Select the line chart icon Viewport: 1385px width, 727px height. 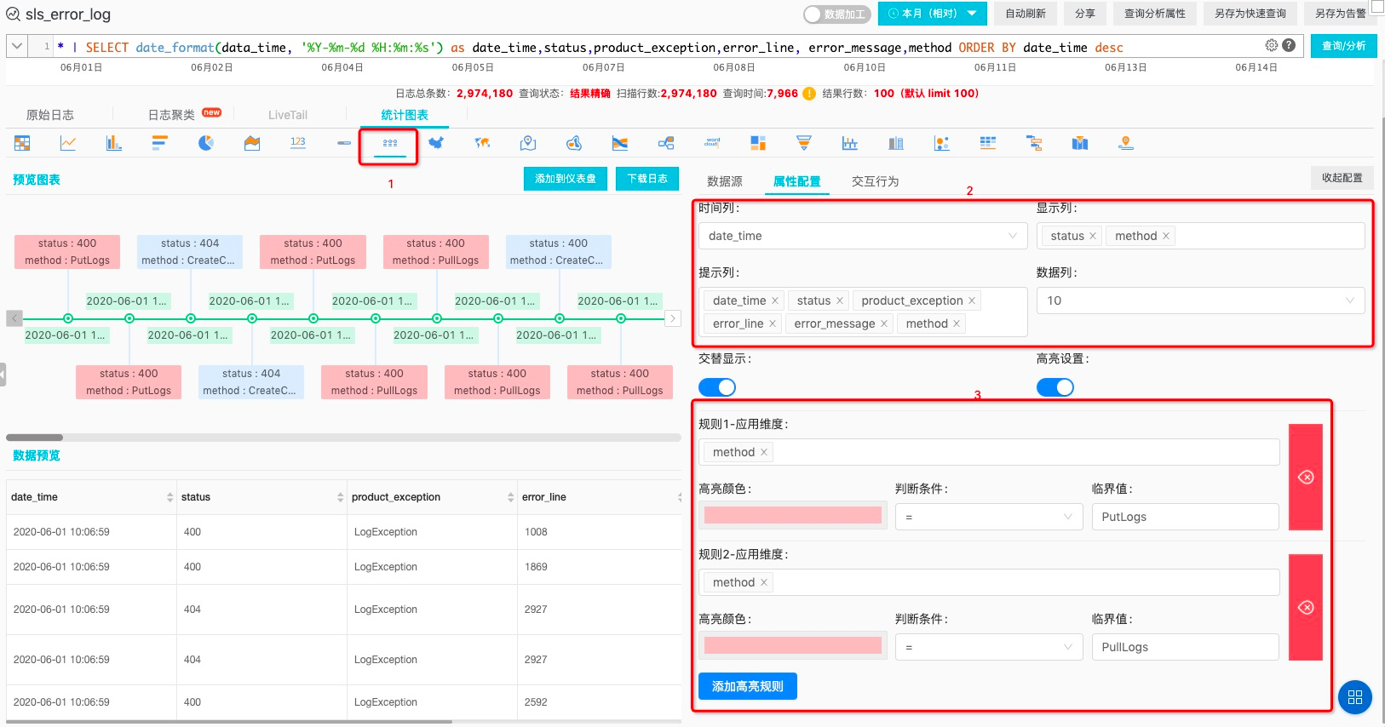[68, 143]
